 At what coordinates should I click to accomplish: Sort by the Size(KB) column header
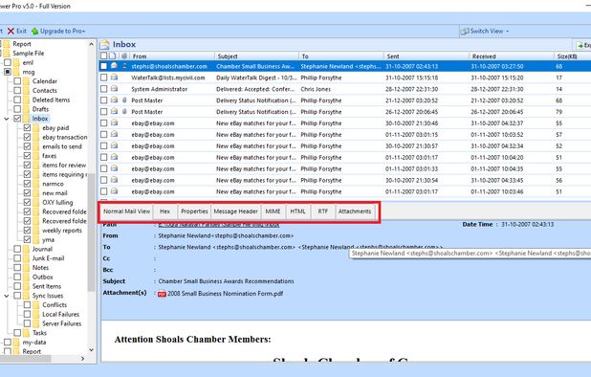click(573, 56)
